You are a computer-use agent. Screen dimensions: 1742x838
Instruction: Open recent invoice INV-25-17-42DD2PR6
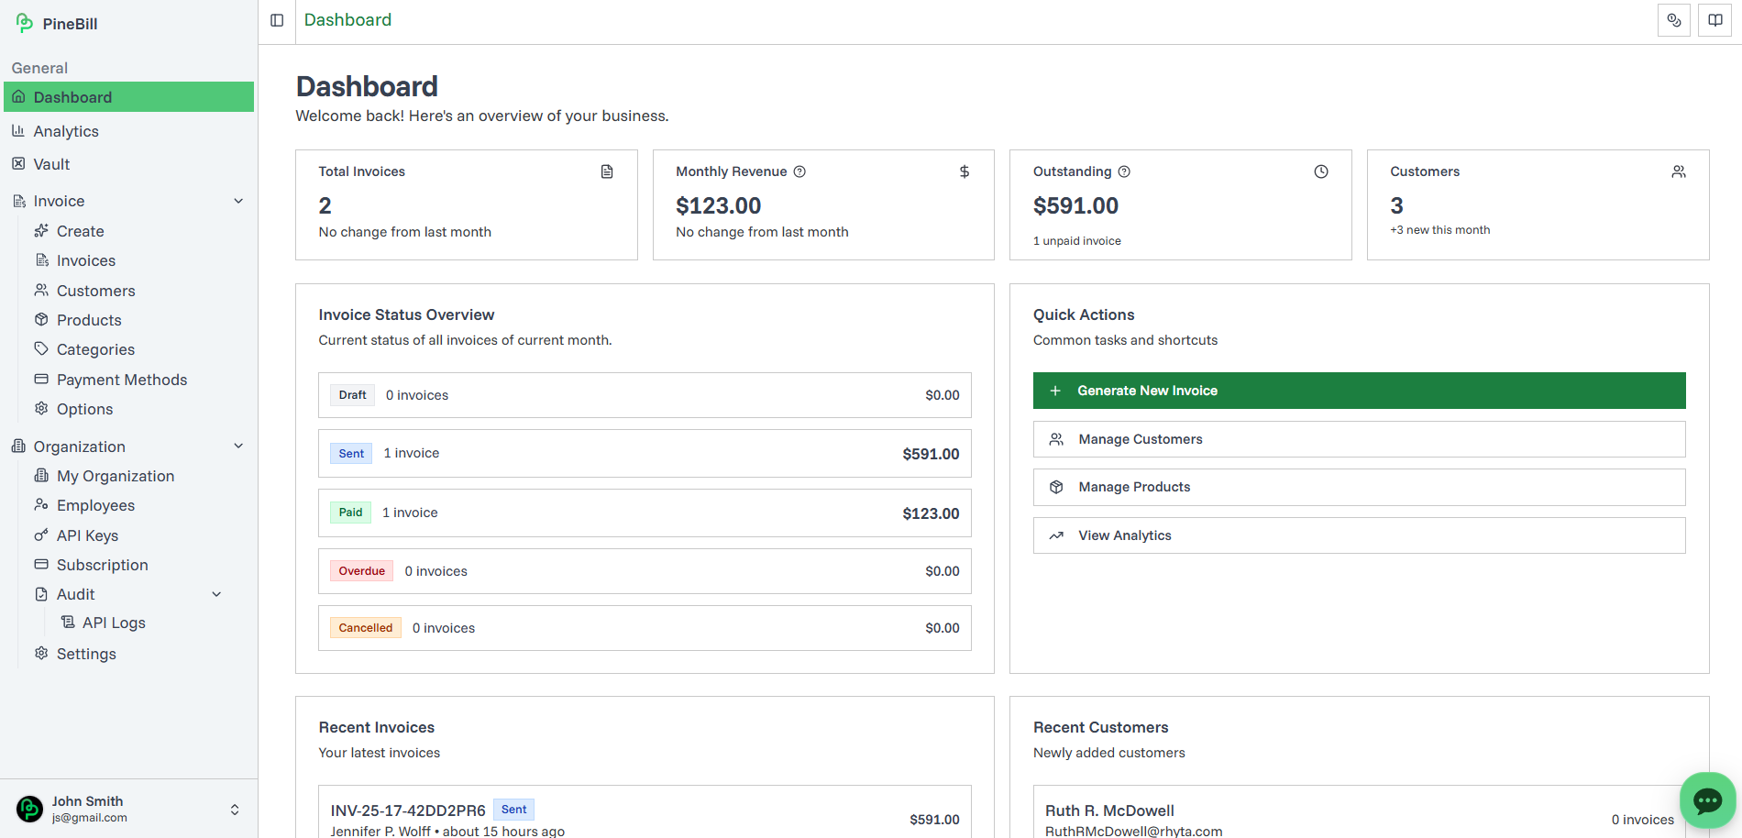[408, 810]
